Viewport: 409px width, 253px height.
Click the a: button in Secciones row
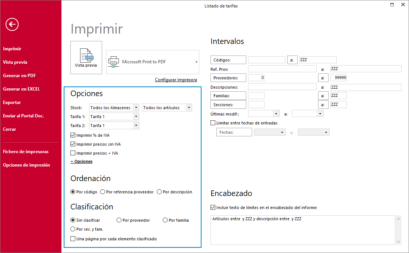pos(323,105)
